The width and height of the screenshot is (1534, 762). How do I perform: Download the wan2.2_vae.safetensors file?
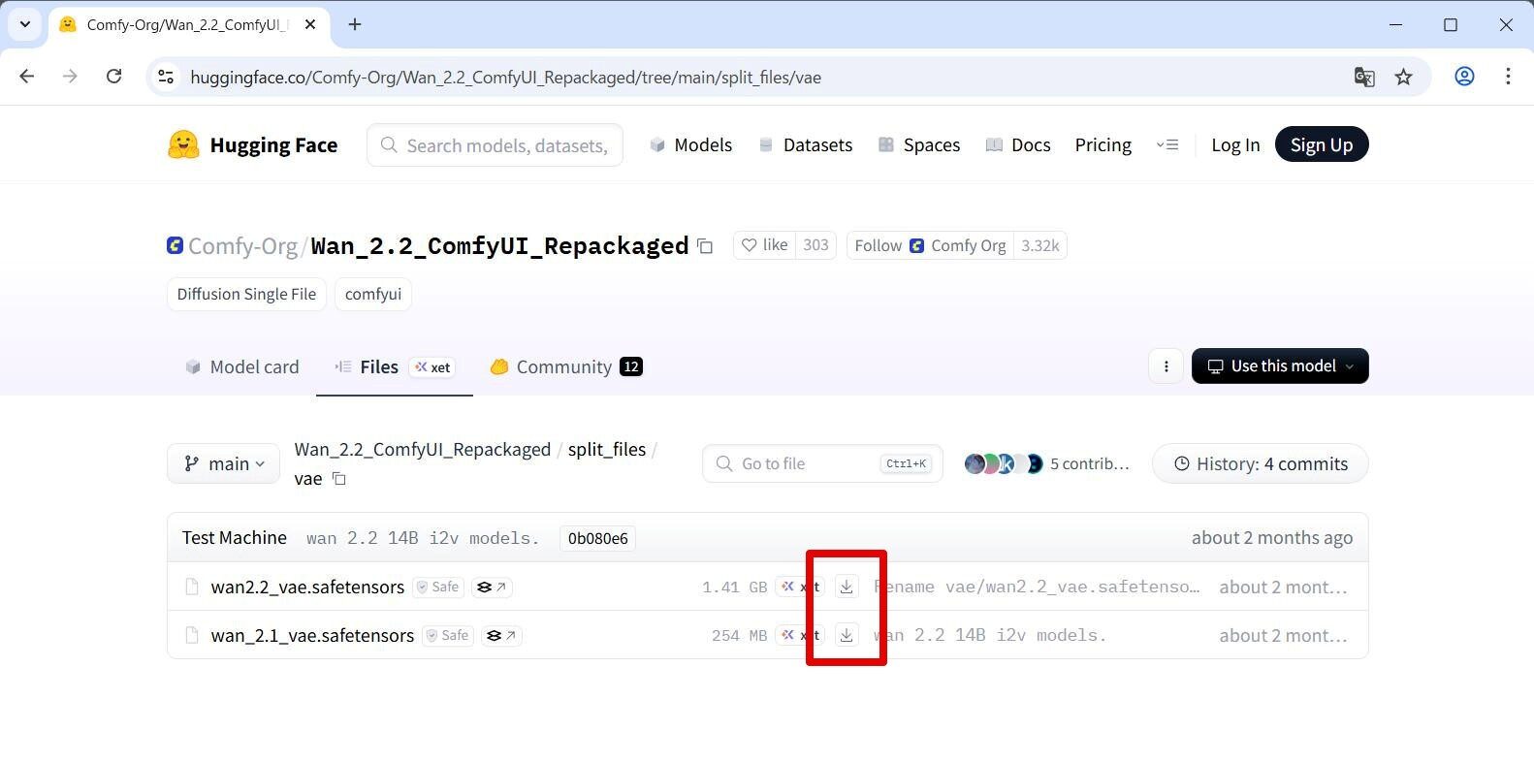click(x=847, y=587)
